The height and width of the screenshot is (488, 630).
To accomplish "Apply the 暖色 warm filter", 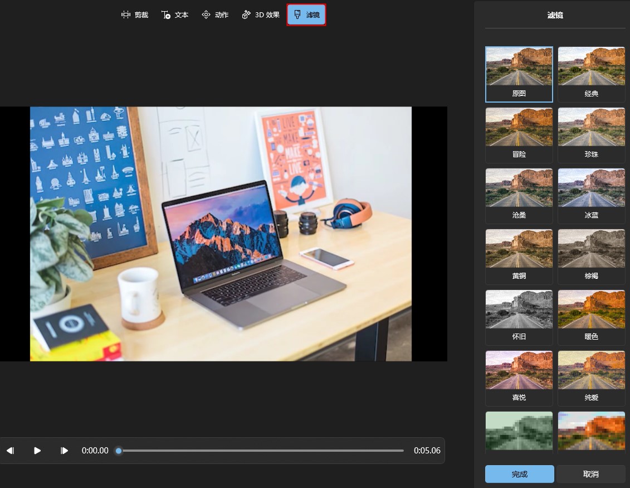I will 591,317.
